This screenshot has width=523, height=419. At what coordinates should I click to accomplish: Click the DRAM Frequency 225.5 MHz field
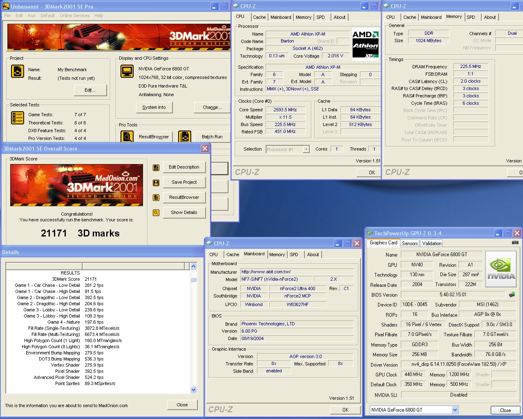pyautogui.click(x=470, y=66)
